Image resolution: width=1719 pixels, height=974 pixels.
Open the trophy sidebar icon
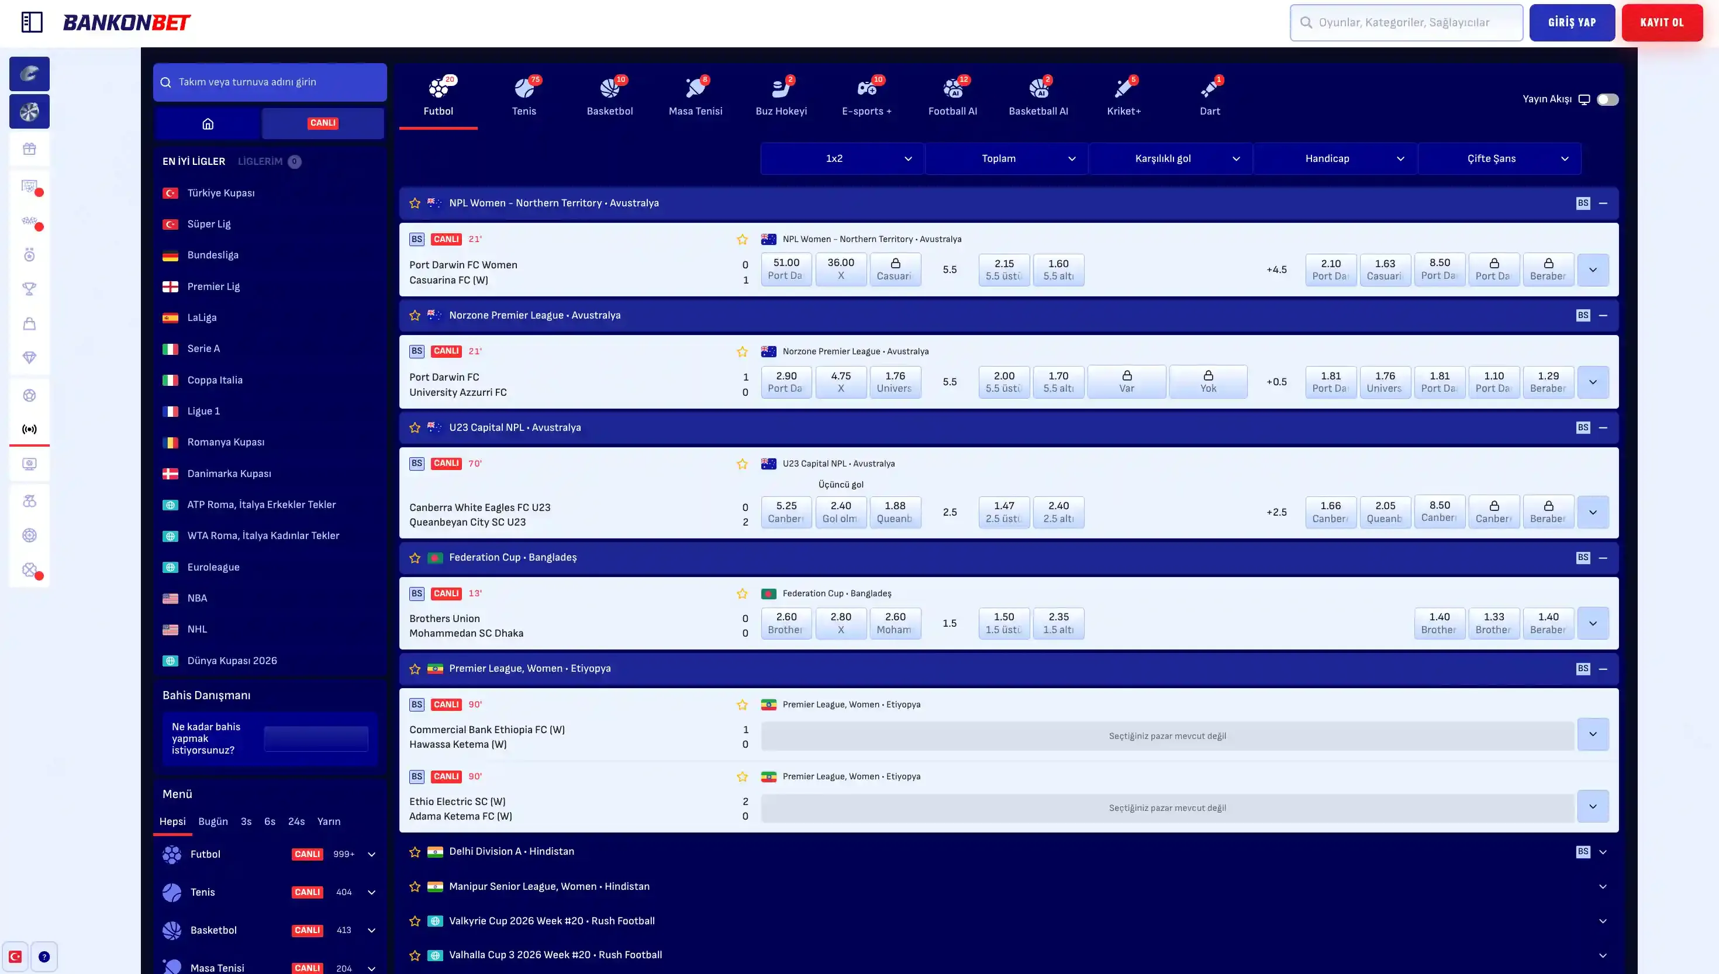point(29,289)
